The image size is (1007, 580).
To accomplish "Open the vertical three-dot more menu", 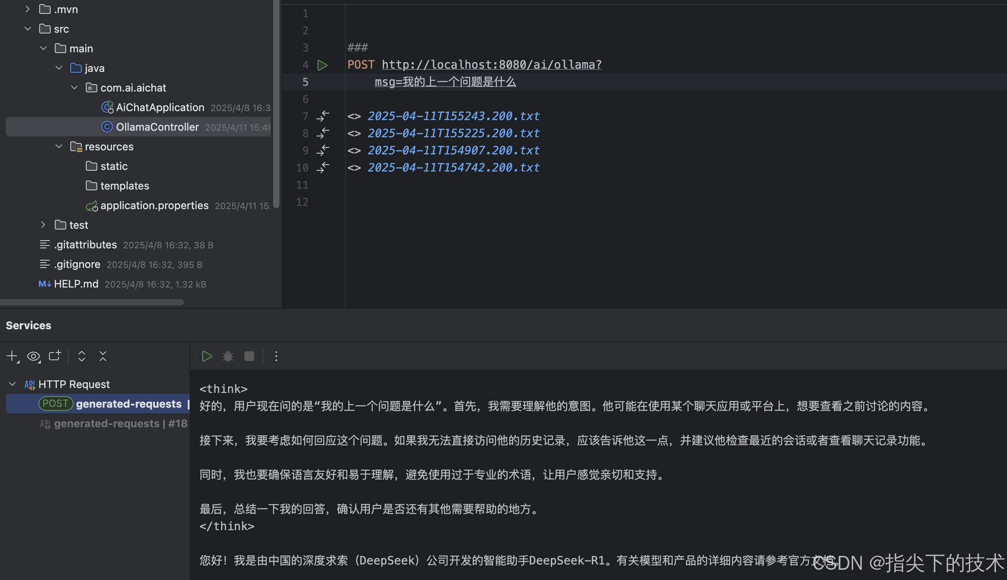I will [276, 356].
